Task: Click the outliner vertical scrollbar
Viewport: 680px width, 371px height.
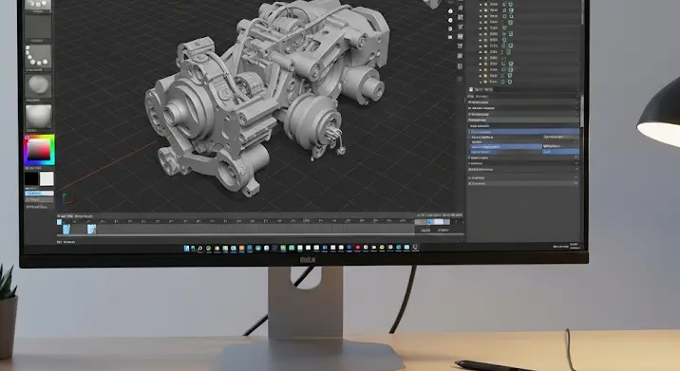Action: coord(581,13)
